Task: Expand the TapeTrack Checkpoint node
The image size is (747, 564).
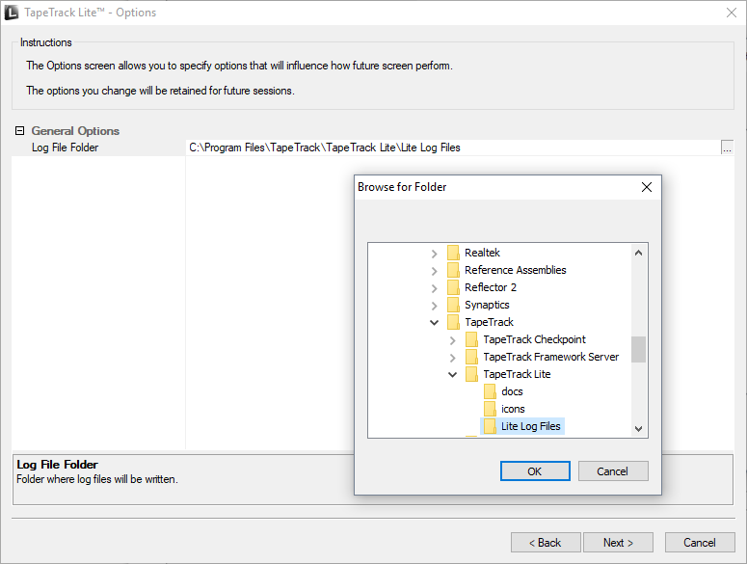Action: pyautogui.click(x=453, y=340)
